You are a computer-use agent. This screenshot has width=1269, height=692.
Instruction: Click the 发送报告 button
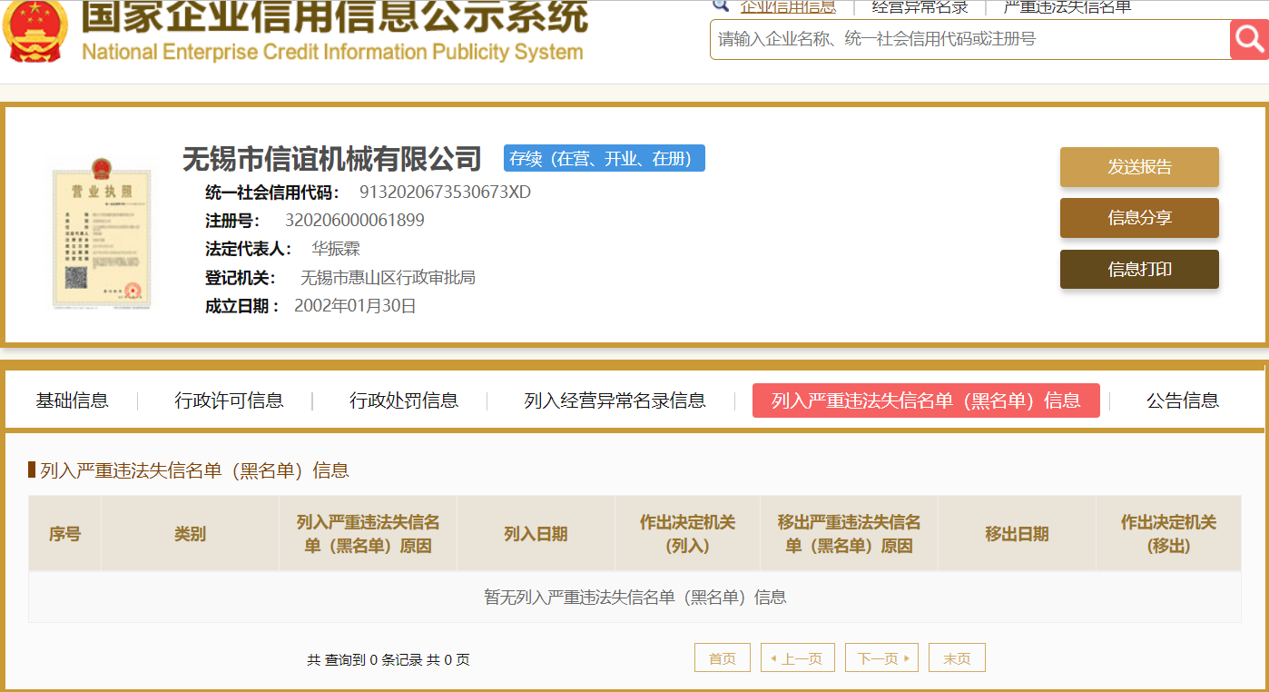[x=1139, y=167]
